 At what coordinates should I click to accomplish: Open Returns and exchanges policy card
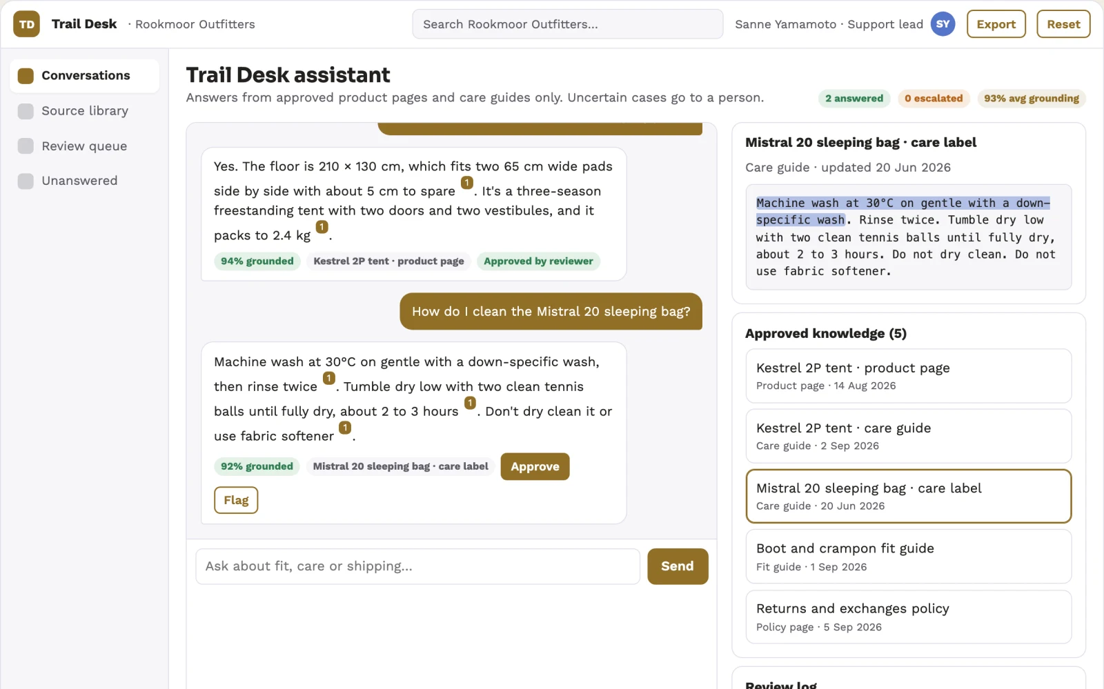click(x=908, y=617)
